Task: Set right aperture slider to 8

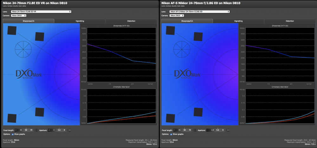Action: pos(223,130)
